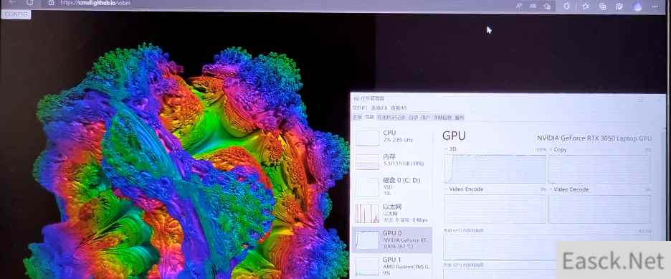This screenshot has height=279, width=671.
Task: Select CPU in the performance sidebar
Action: point(392,137)
